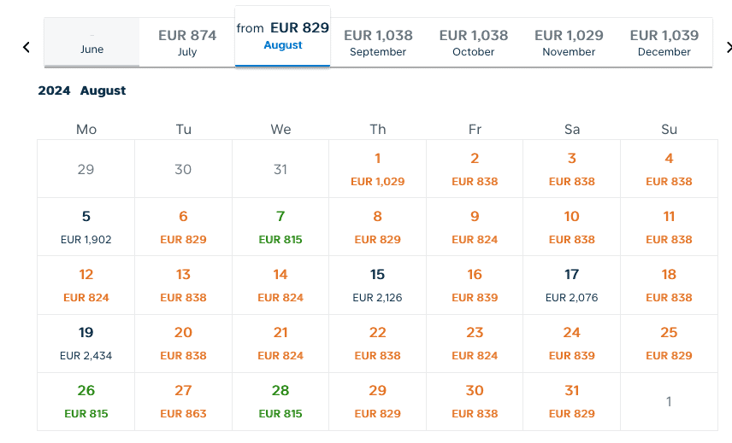The height and width of the screenshot is (443, 732).
Task: Pick August 31 at EUR 829
Action: (572, 401)
